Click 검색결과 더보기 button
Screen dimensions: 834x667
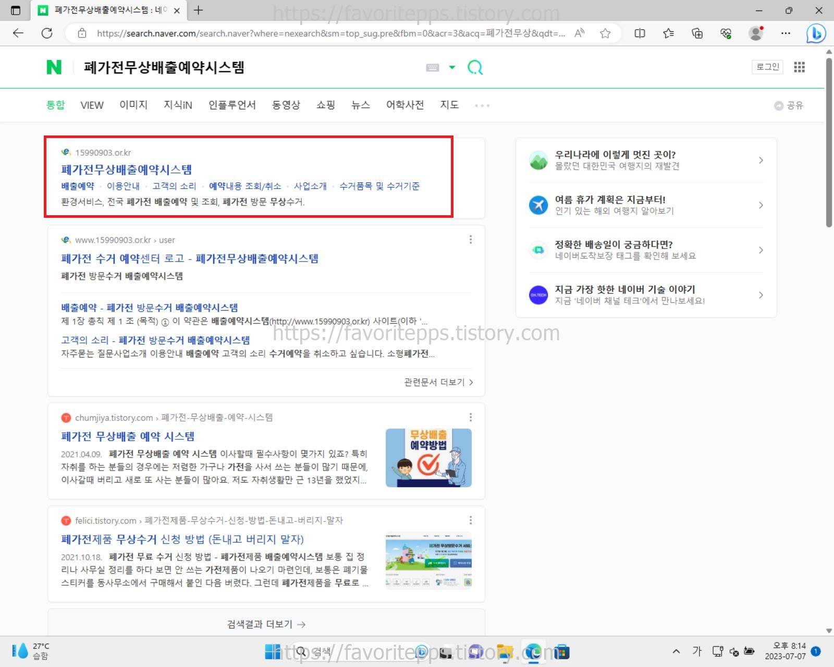click(x=266, y=624)
